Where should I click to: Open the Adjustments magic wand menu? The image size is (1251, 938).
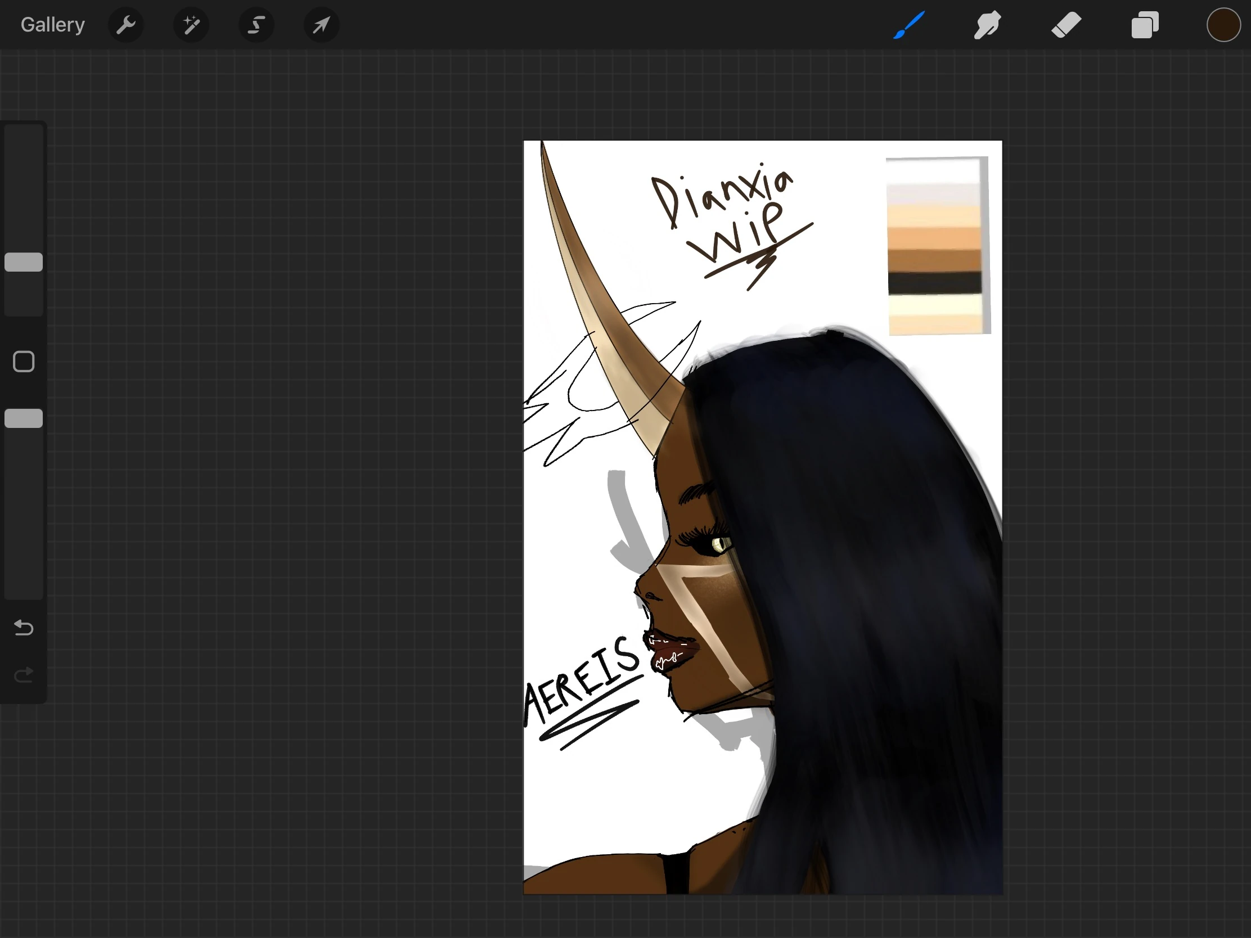(191, 24)
